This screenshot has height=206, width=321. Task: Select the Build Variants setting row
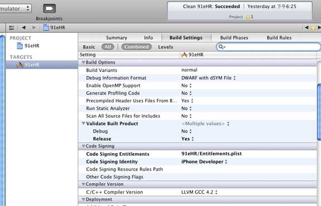coord(197,70)
